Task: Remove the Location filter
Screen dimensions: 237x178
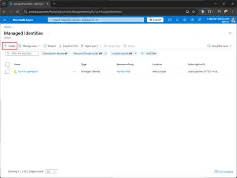Action: 136,53
